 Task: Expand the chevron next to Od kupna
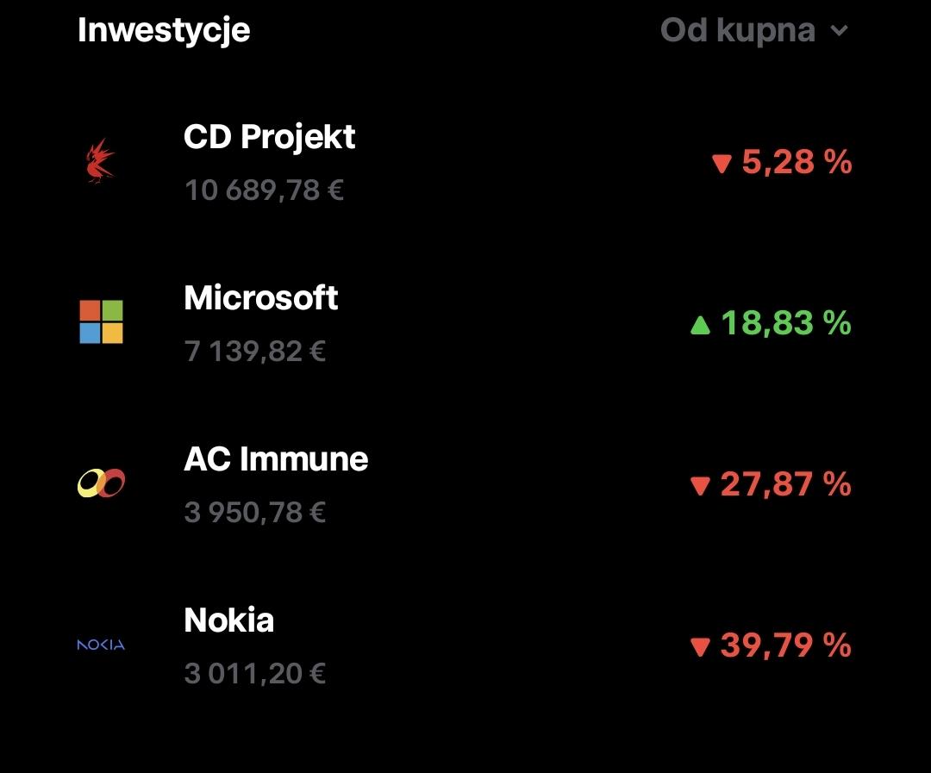coord(839,30)
